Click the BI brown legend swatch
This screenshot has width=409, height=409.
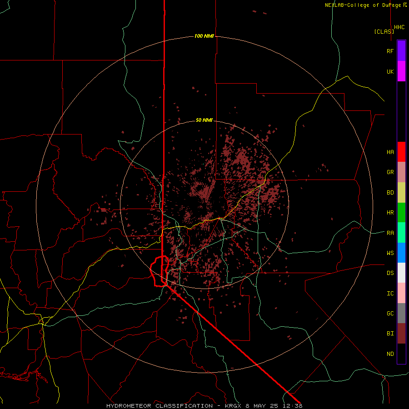pyautogui.click(x=401, y=334)
